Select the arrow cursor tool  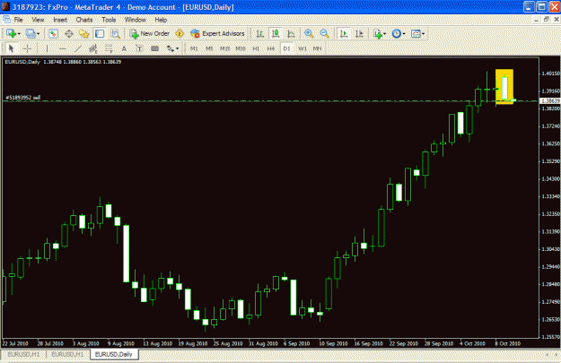11,48
